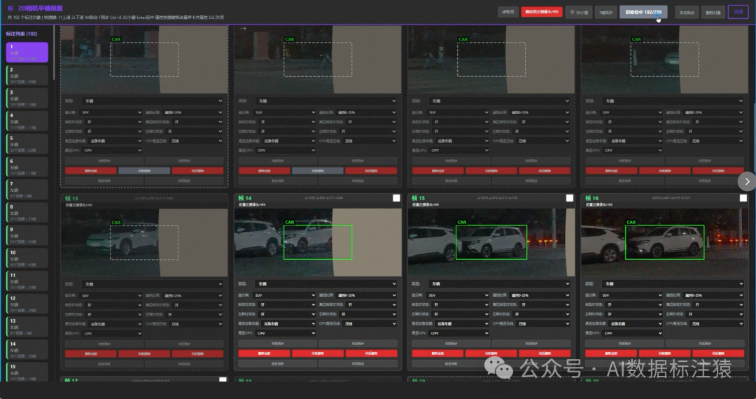Select annotation item 12 in 标注列表

point(27,304)
